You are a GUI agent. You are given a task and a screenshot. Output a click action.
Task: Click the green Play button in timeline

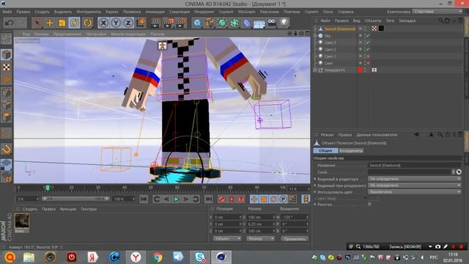pyautogui.click(x=177, y=199)
